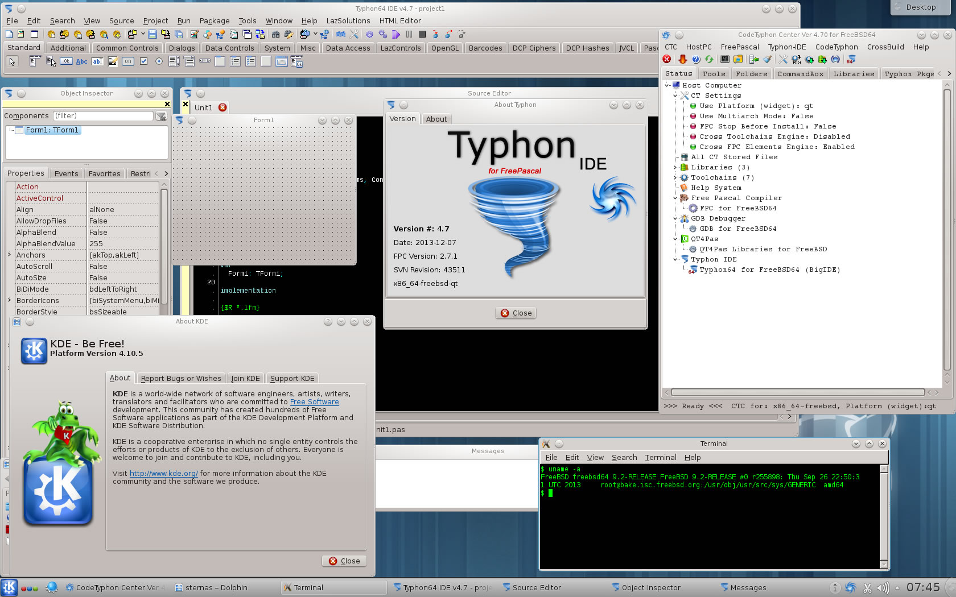Click Close button in About KDE dialog

tap(344, 561)
